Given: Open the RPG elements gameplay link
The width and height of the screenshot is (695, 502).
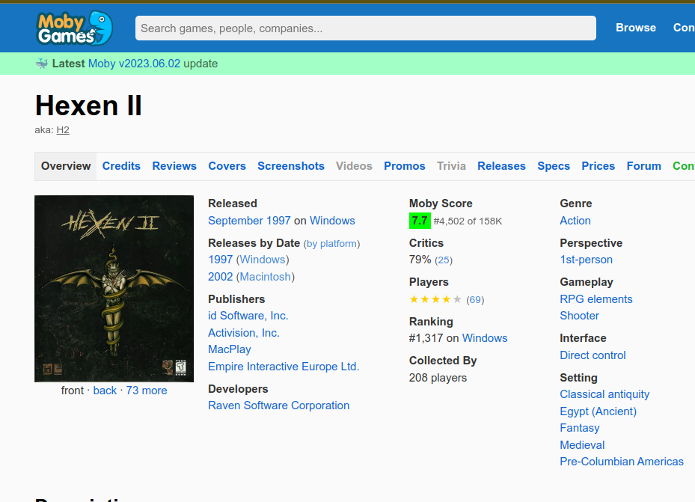Looking at the screenshot, I should pyautogui.click(x=596, y=299).
